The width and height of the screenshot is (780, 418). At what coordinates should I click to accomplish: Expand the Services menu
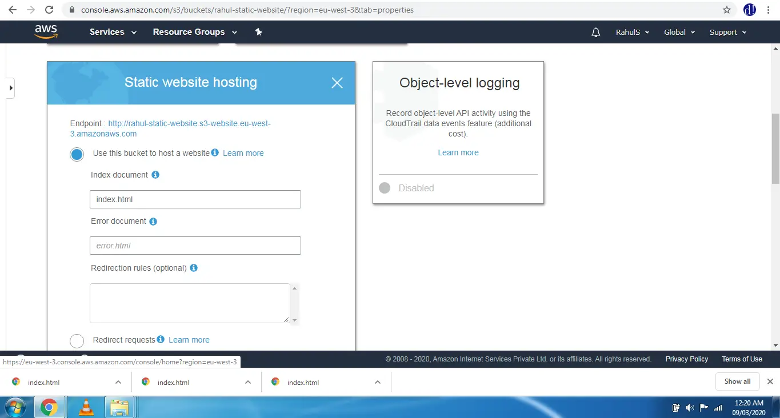pos(113,32)
